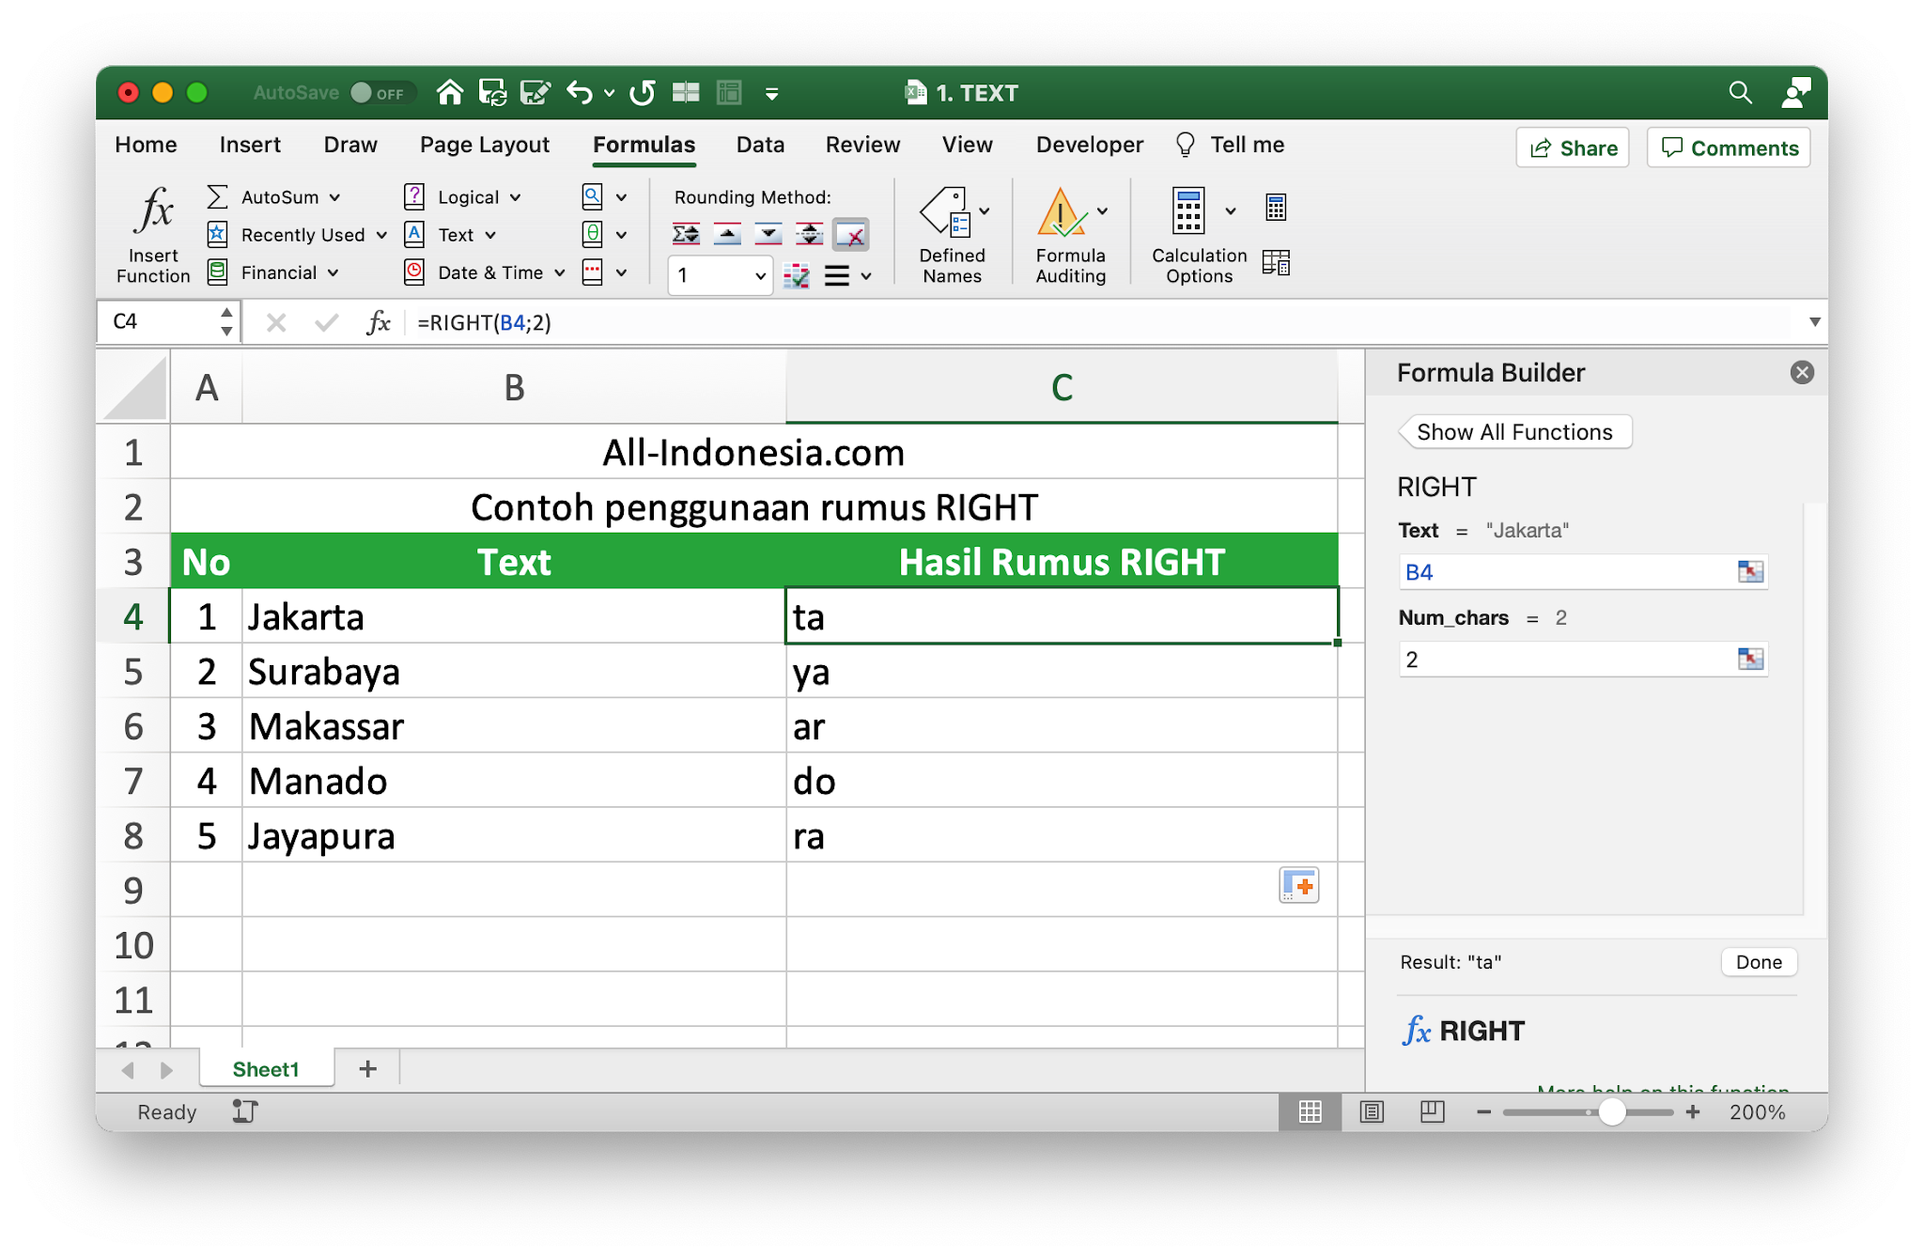The height and width of the screenshot is (1258, 1924).
Task: Click the Done button in Formula Builder
Action: pos(1758,962)
